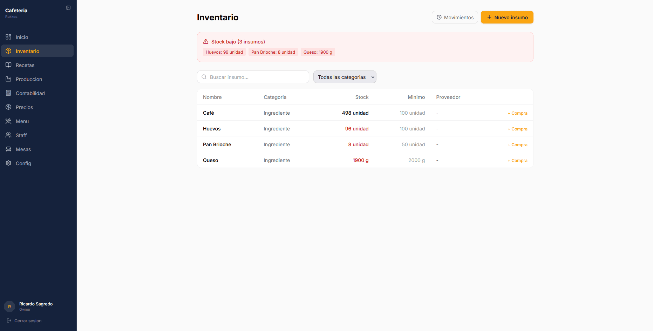
Task: Click the Buscar insumo search field
Action: tap(253, 77)
